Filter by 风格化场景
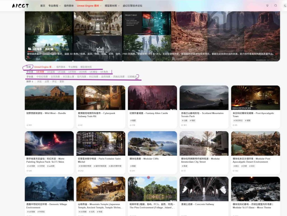The height and width of the screenshot is (216, 287). (x=119, y=77)
